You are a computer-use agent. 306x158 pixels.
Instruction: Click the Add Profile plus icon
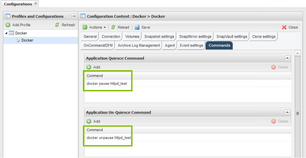point(8,25)
